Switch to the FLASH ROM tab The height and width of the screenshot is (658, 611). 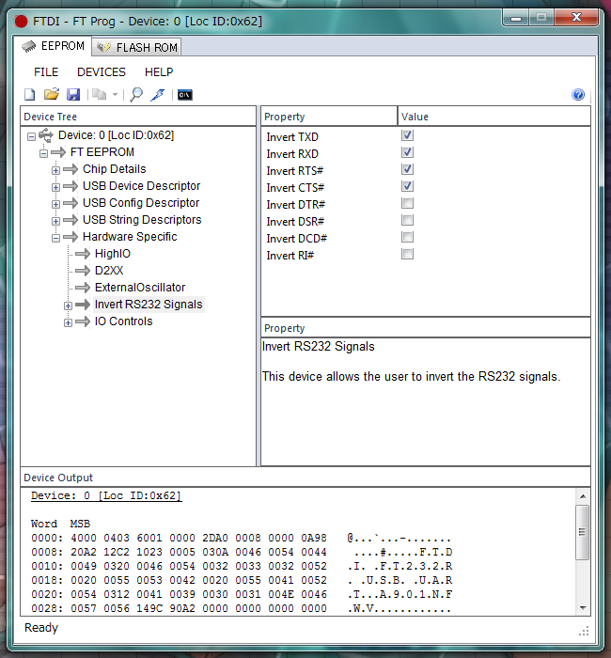point(137,47)
